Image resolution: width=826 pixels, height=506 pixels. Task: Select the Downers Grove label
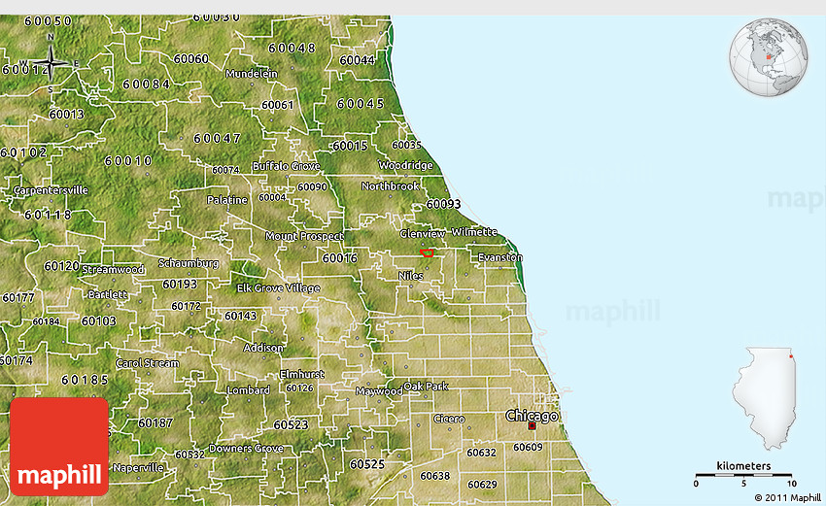coord(246,449)
